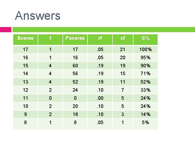
Task: Click the 5% cell in the bottom row
Action: pos(145,122)
